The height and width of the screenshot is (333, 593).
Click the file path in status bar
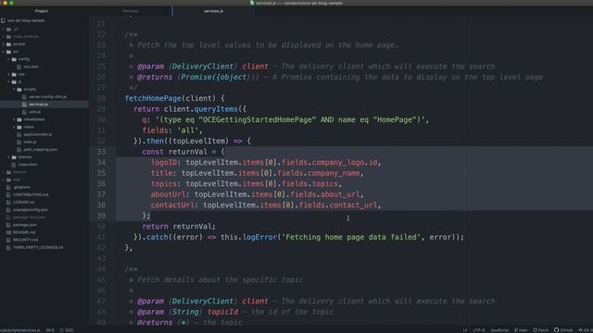(x=20, y=330)
